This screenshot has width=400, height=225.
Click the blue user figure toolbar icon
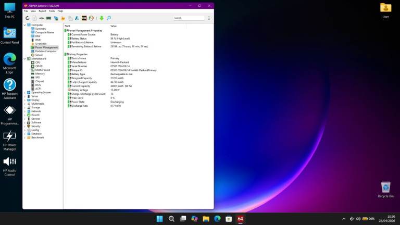(77, 18)
